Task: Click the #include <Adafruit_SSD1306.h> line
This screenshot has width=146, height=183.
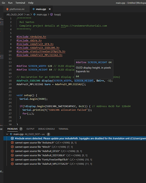Action: pos(38,48)
